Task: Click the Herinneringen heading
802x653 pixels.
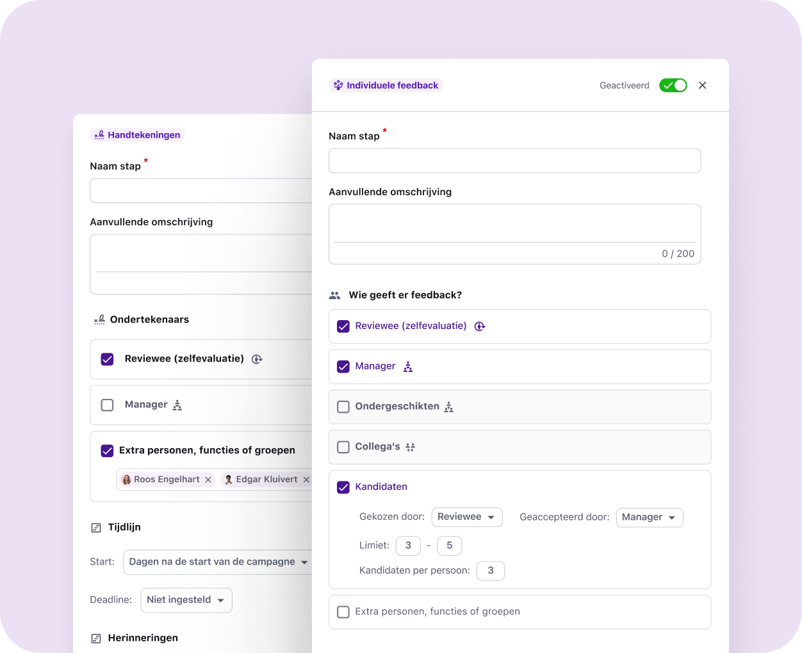Action: click(x=143, y=638)
